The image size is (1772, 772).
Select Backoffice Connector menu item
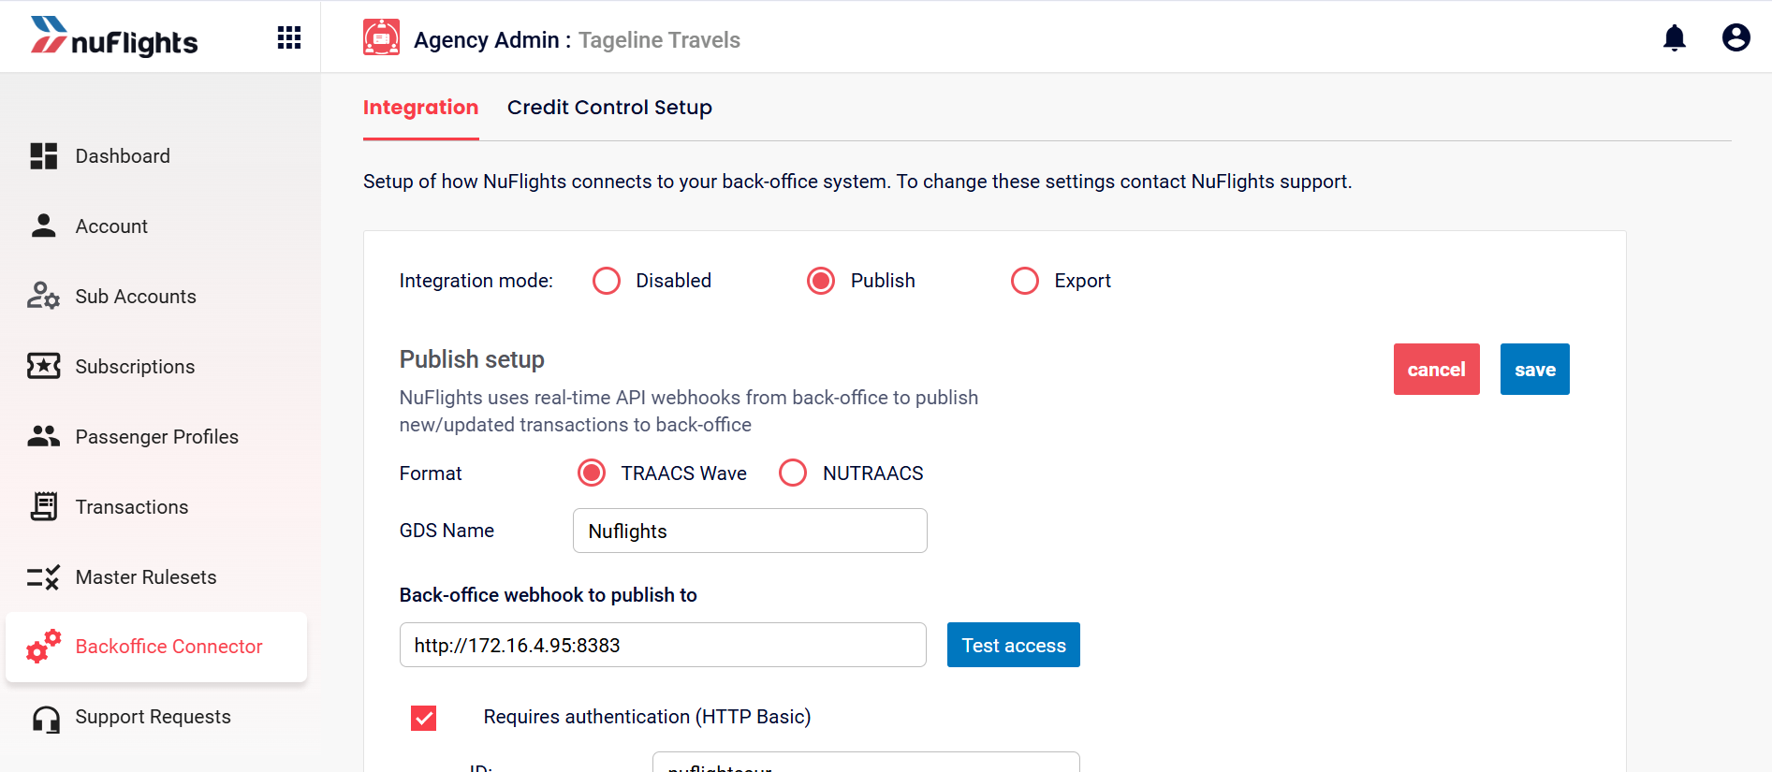tap(156, 647)
